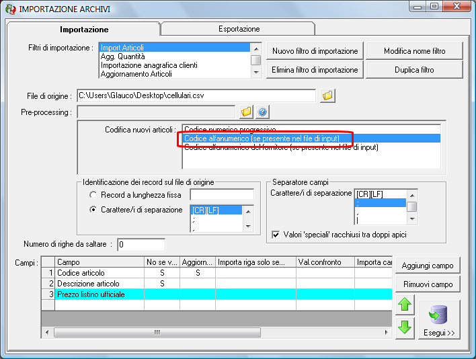This screenshot has width=476, height=359.
Task: Switch to the Esportazione tab
Action: pyautogui.click(x=239, y=29)
